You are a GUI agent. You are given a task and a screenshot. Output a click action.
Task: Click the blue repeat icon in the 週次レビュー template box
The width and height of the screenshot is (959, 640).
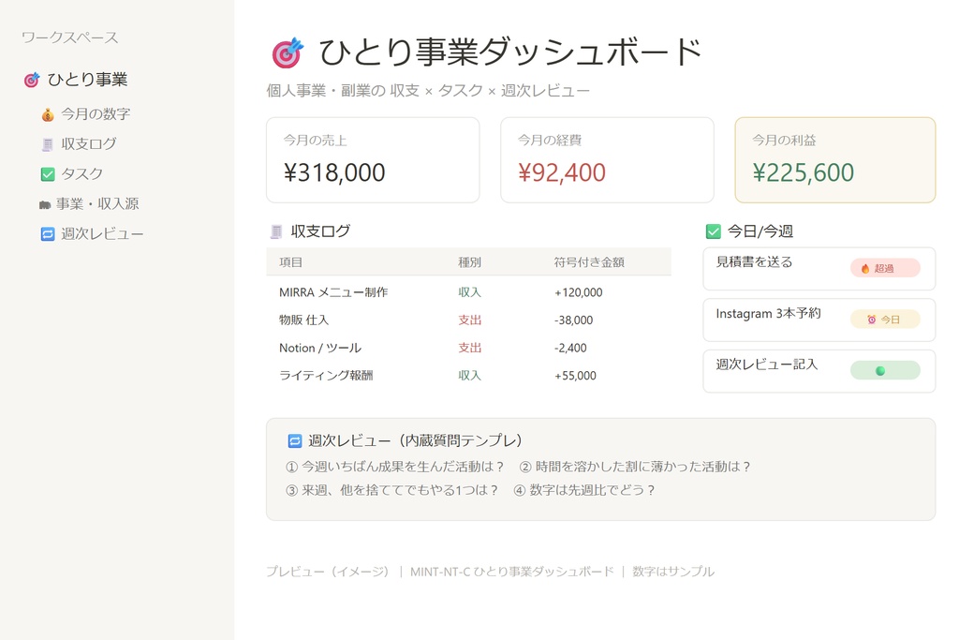(x=295, y=441)
